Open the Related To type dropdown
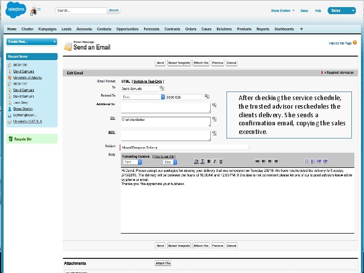Image resolution: width=364 pixels, height=273 pixels. coord(143,97)
